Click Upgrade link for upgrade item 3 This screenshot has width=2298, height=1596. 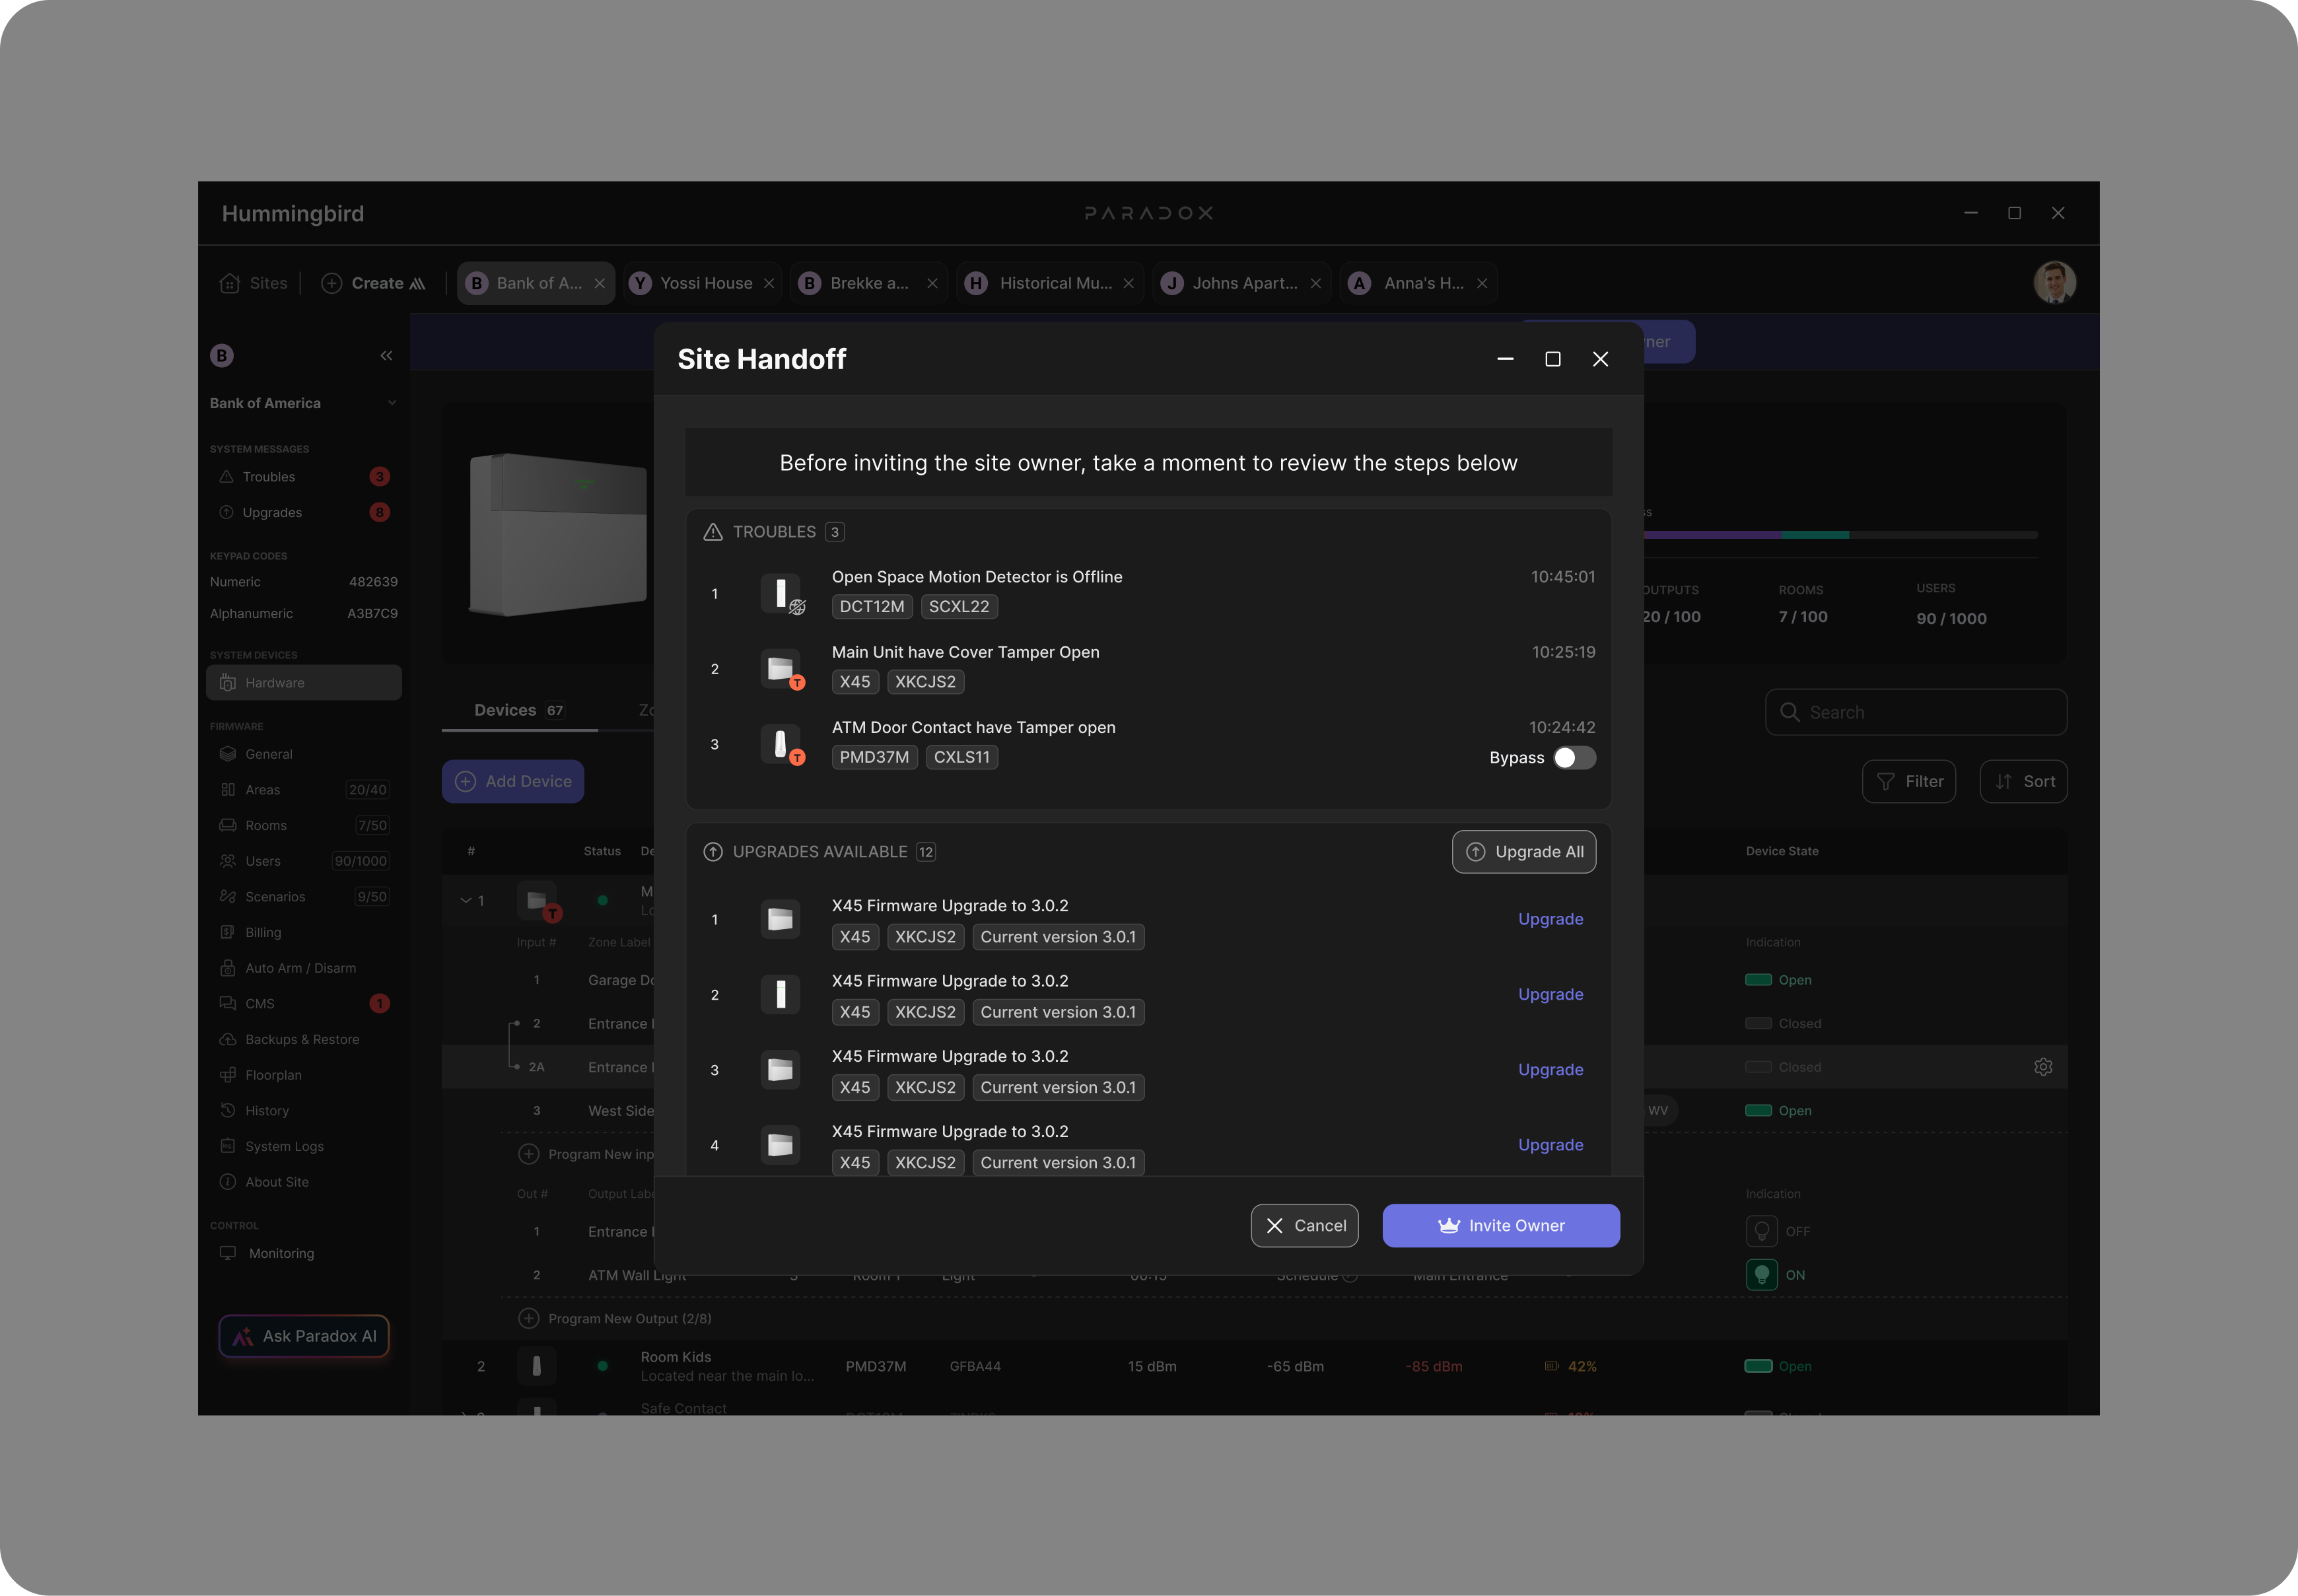click(1550, 1069)
